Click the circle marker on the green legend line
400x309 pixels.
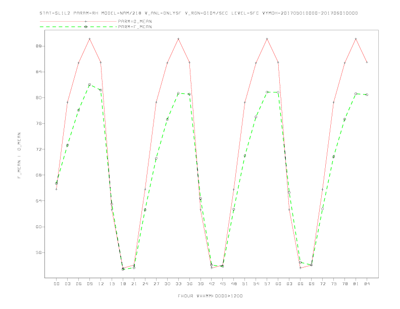point(86,27)
